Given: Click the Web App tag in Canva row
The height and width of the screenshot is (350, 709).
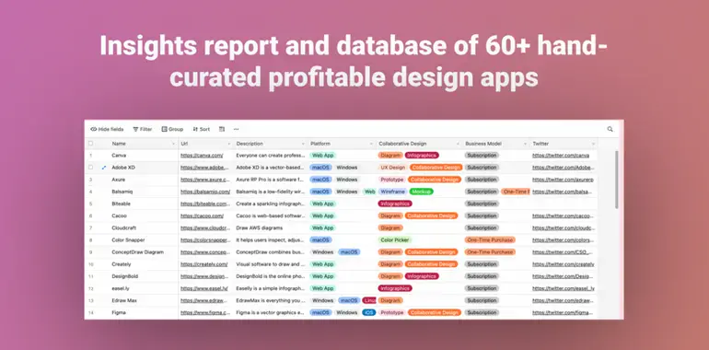Looking at the screenshot, I should tap(323, 156).
